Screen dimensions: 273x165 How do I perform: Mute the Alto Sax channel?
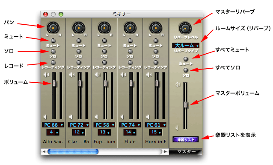point(53,41)
